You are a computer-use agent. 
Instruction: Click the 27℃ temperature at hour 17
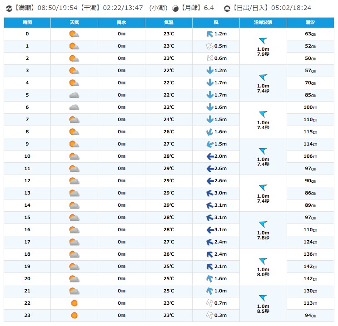click(x=169, y=242)
